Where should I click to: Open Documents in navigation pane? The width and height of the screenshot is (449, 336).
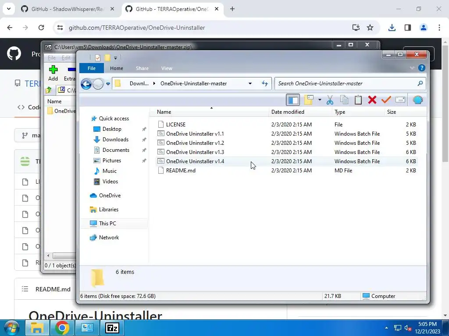pyautogui.click(x=116, y=150)
